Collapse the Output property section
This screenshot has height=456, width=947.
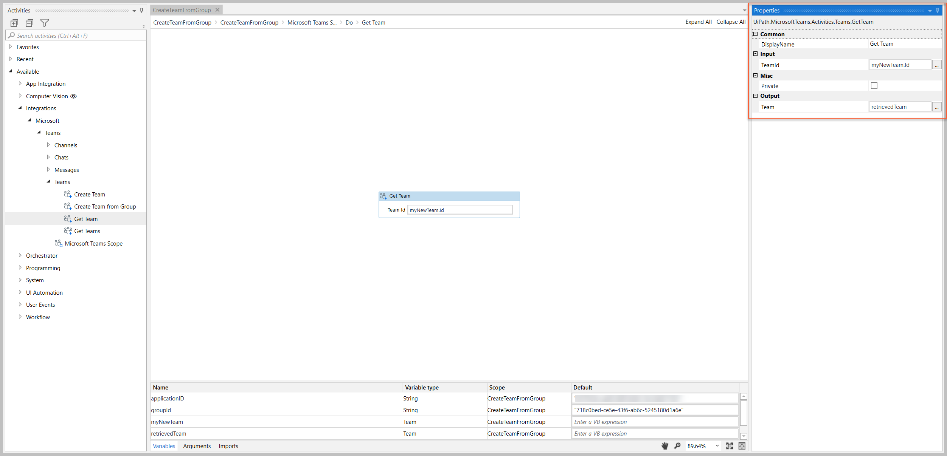click(x=756, y=96)
